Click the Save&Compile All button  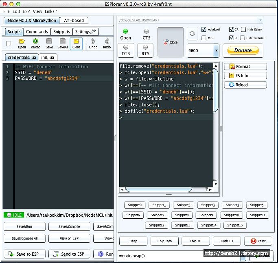click(x=24, y=238)
